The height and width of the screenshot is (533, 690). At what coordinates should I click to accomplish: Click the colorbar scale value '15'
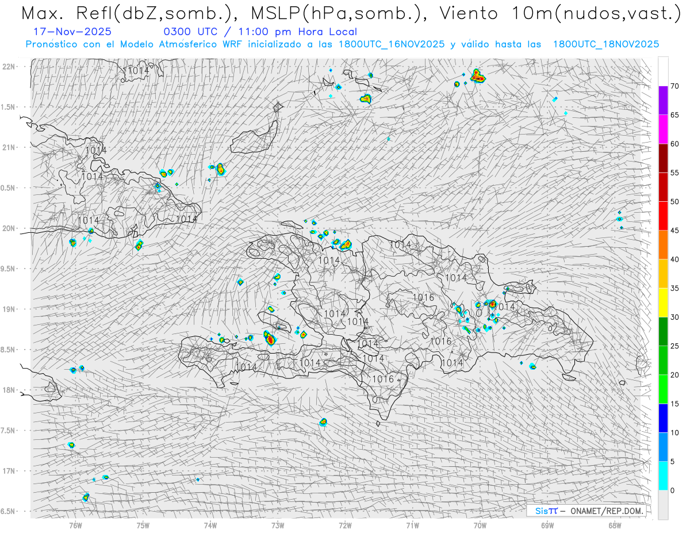tap(674, 404)
